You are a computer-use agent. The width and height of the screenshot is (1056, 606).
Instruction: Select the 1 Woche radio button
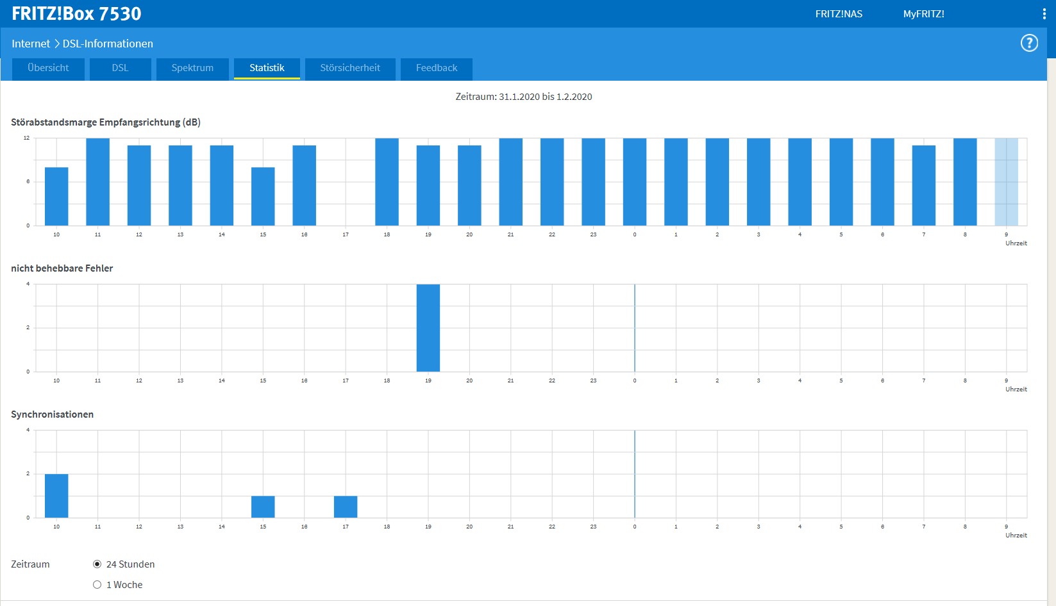coord(97,585)
